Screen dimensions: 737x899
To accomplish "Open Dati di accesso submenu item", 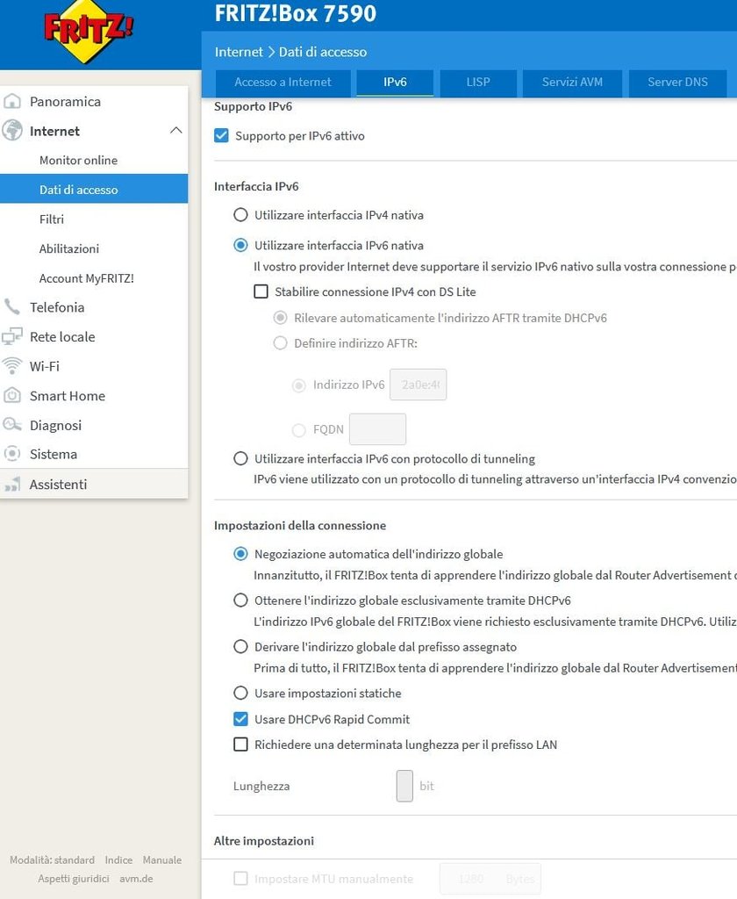I will (x=94, y=190).
